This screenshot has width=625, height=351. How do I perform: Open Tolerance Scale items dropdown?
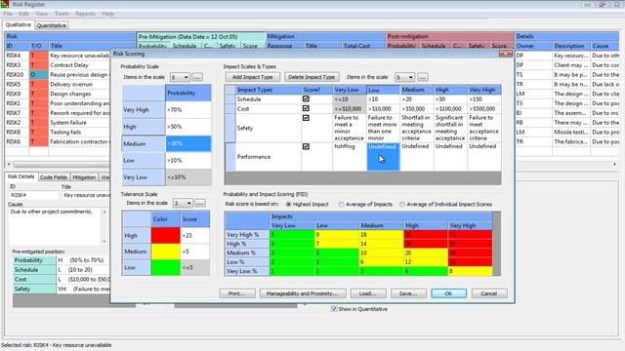point(183,204)
